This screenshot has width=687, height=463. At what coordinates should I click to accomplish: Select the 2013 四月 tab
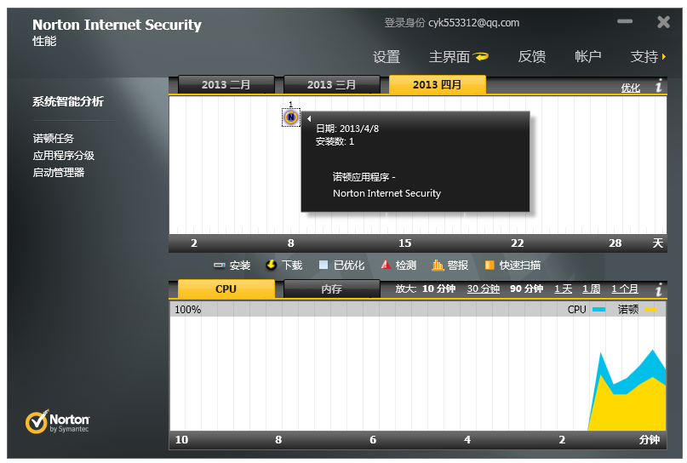(438, 84)
